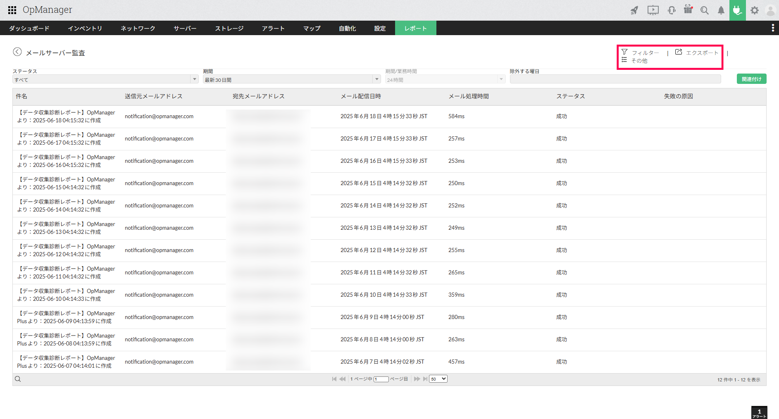Click the rocket quick-start icon
The height and width of the screenshot is (419, 779).
coord(634,10)
